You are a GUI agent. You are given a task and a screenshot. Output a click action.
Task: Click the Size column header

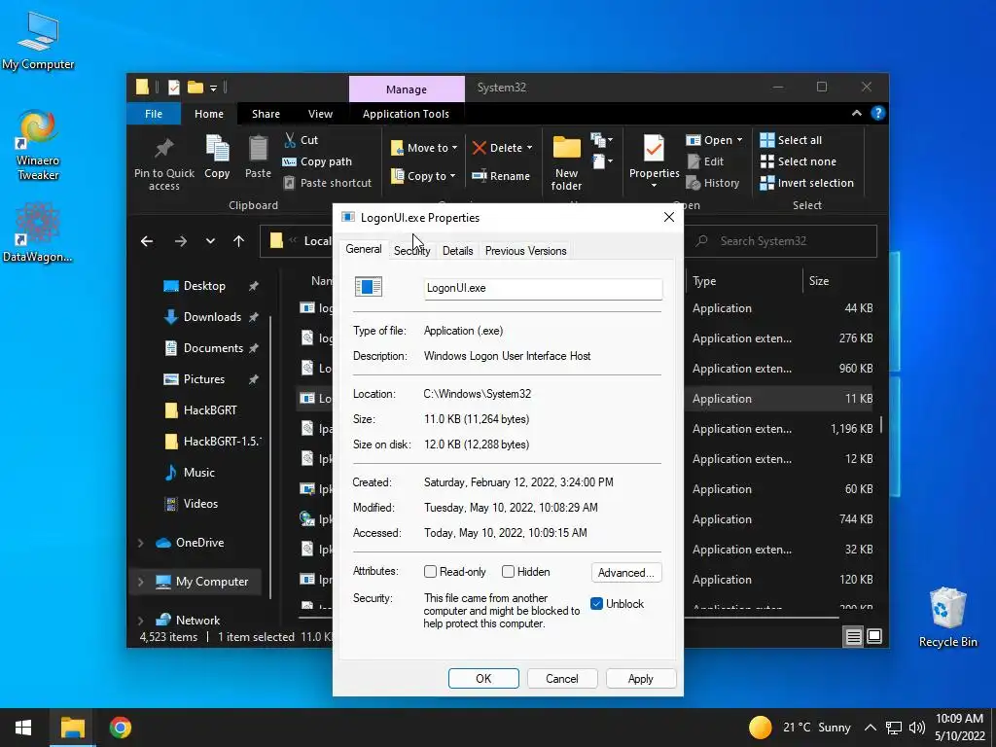coord(818,281)
